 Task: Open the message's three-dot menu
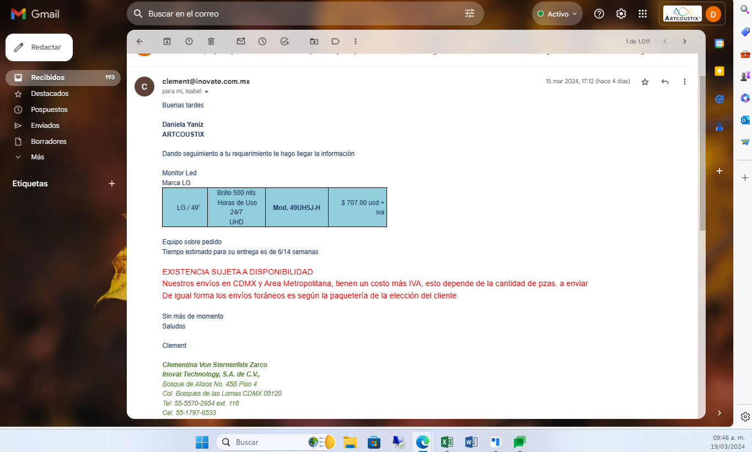tap(685, 82)
